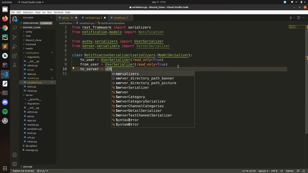Open the File menu

tap(13, 12)
